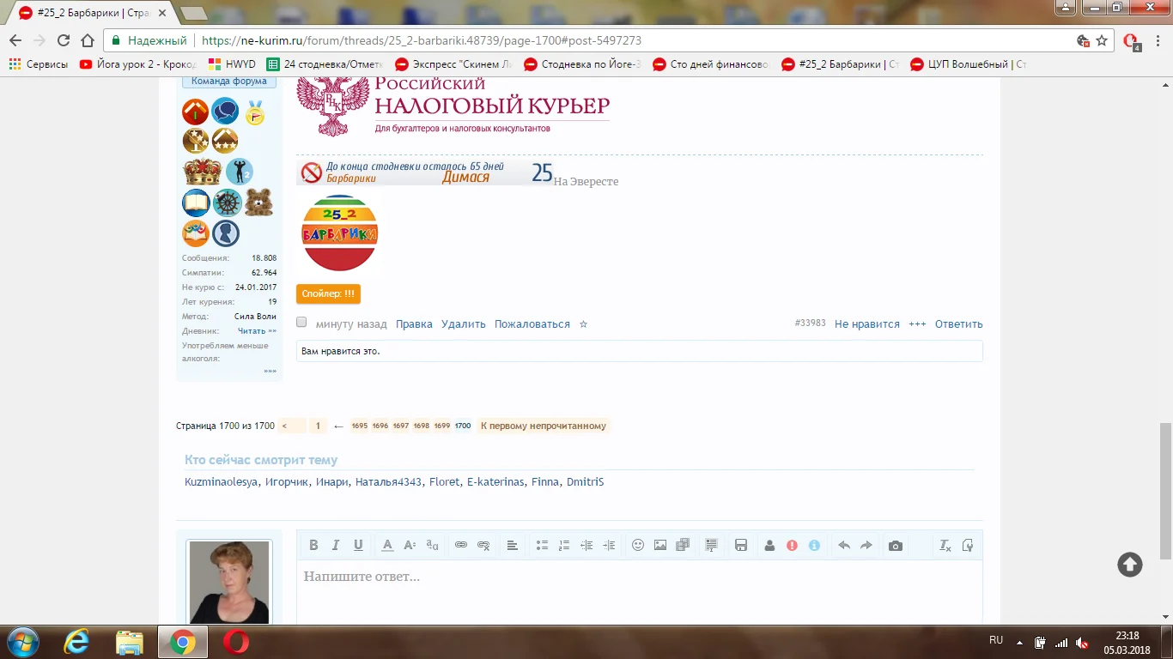Click the blue speech bubbles award badge
This screenshot has width=1173, height=659.
click(225, 112)
